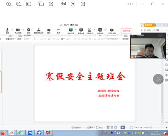Fit slide to window

tap(131, 127)
